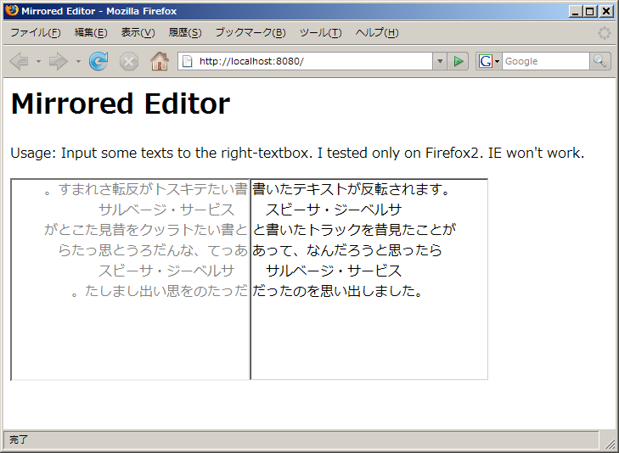Click the Usage instruction text

point(297,153)
